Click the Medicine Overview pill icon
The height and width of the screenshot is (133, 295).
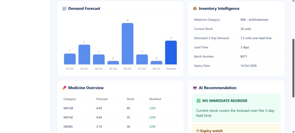[x=64, y=88]
